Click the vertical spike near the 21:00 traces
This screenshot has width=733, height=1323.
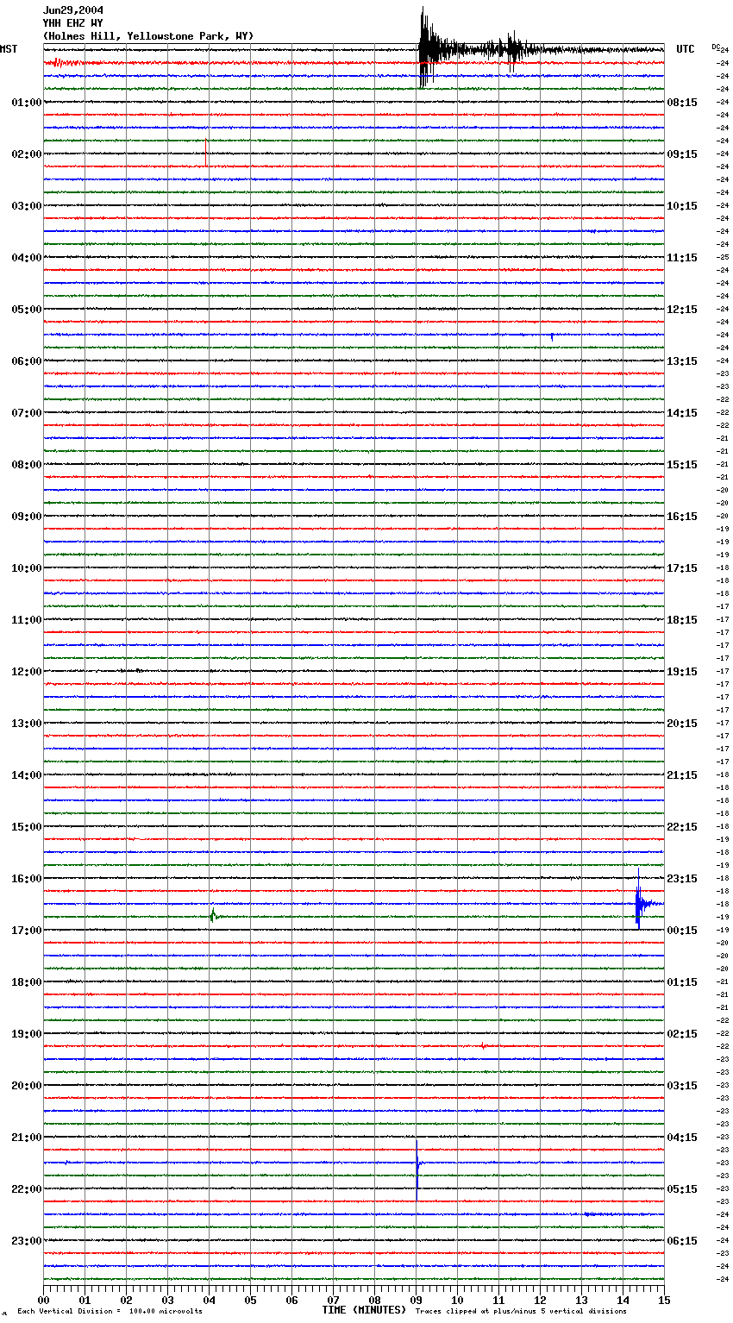(x=417, y=1169)
